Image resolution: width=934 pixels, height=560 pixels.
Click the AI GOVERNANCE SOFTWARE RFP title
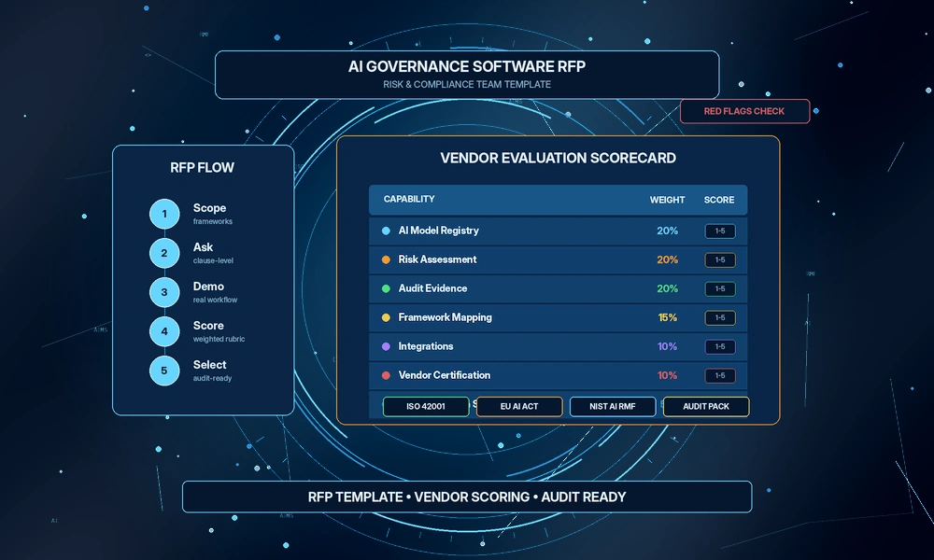[467, 66]
